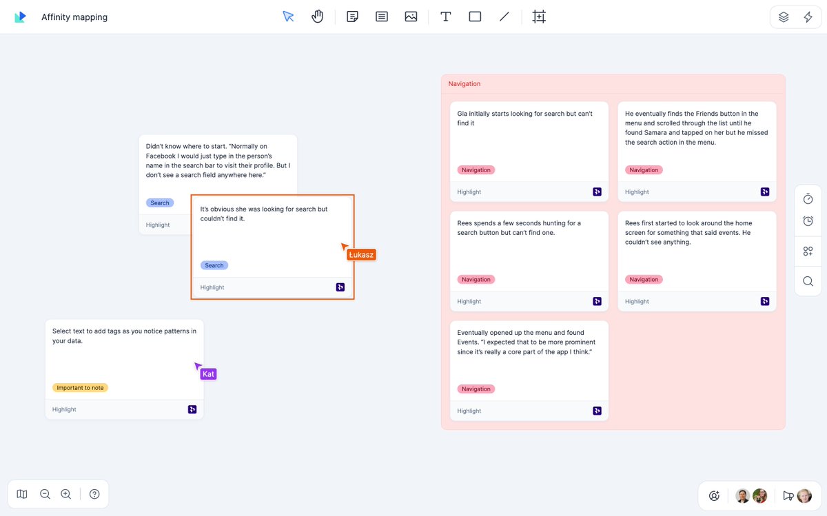The image size is (827, 516).
Task: Select the line tool
Action: coord(504,16)
